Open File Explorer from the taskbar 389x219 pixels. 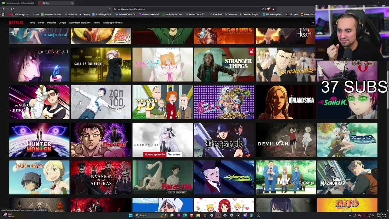(x=198, y=215)
